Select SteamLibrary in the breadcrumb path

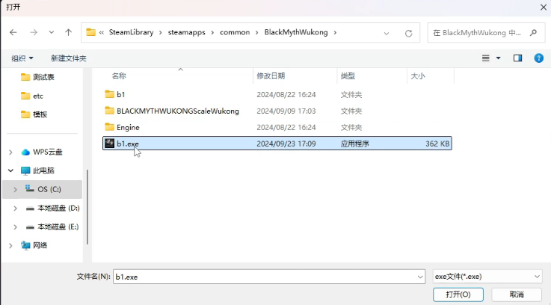(x=131, y=32)
